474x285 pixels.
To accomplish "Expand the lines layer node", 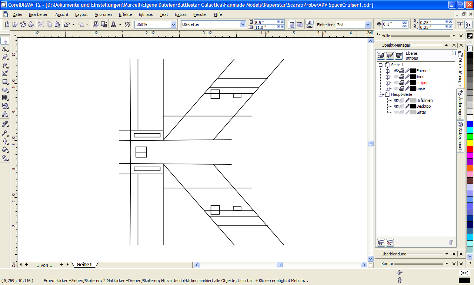I will [388, 77].
